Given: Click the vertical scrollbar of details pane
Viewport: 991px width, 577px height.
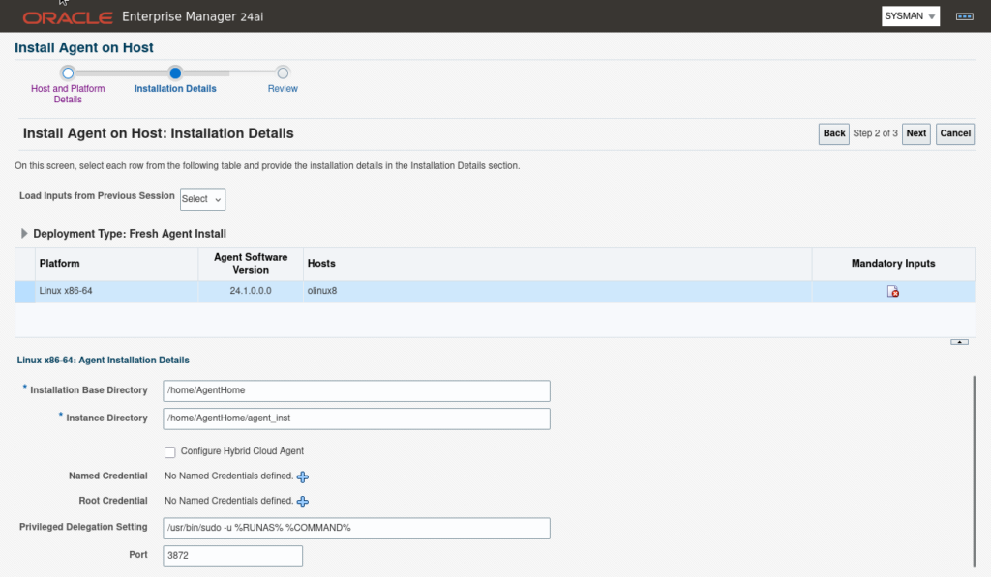Looking at the screenshot, I should (976, 469).
